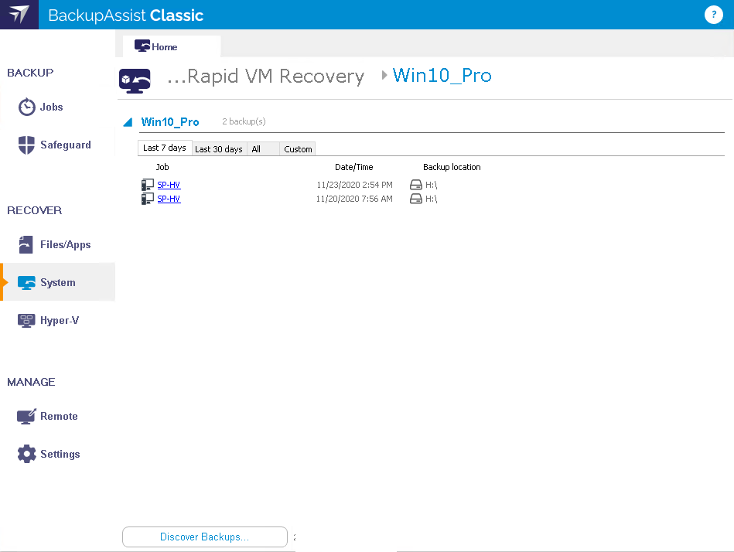Open Remote management section
This screenshot has height=552, width=734.
point(59,417)
